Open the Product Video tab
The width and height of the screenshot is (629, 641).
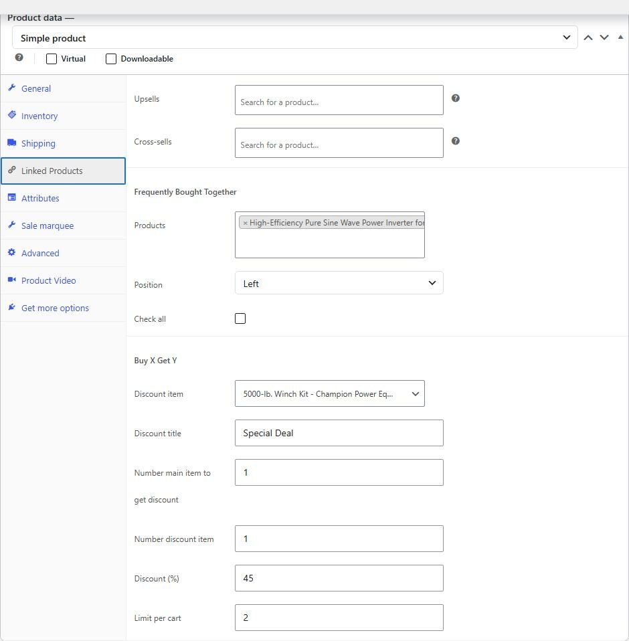[64, 280]
